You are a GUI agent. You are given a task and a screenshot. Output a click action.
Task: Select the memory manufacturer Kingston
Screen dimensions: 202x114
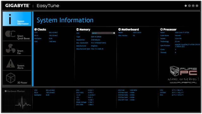[x=94, y=46]
